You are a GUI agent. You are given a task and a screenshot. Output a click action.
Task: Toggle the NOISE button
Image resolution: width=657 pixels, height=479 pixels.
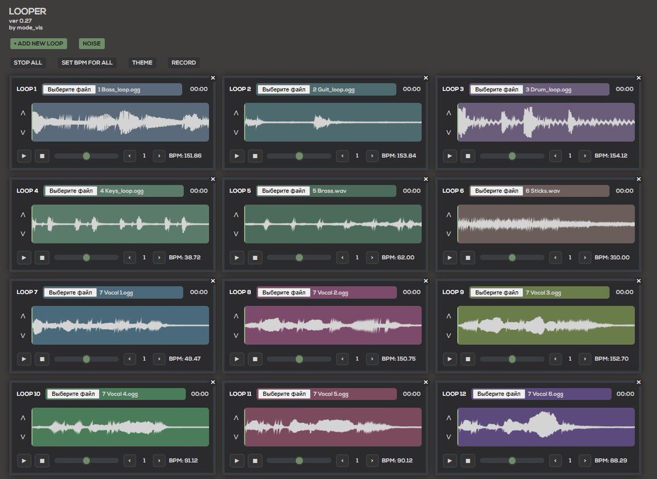91,43
